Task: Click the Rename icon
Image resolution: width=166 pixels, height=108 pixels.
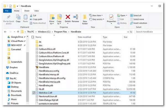Action: [75, 17]
